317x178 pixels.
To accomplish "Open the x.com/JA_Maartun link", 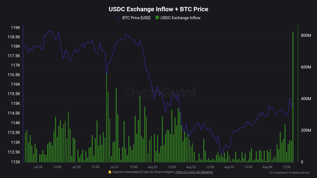I will (194, 172).
